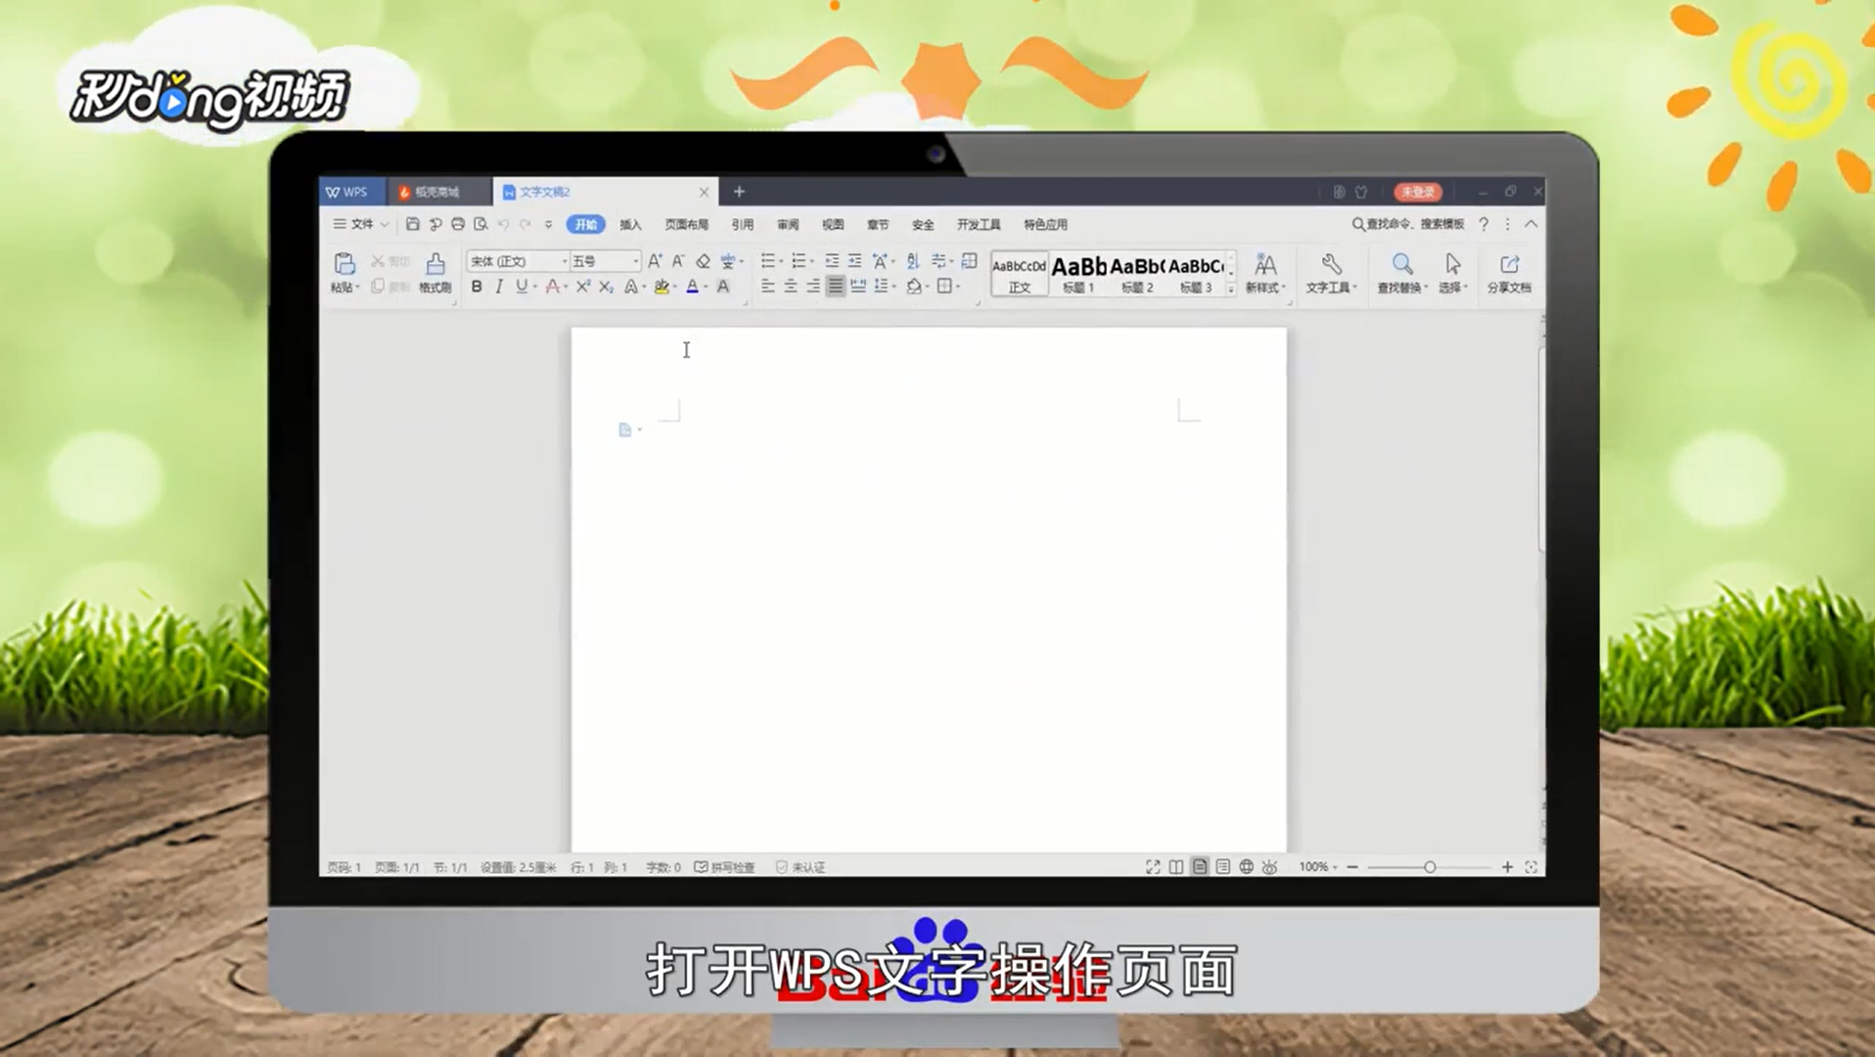The width and height of the screenshot is (1875, 1057).
Task: Click the Paste clipboard icon
Action: coord(344,263)
